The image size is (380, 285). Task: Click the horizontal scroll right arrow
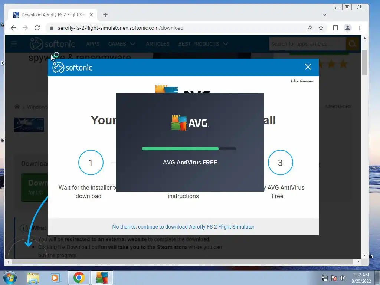point(358,262)
